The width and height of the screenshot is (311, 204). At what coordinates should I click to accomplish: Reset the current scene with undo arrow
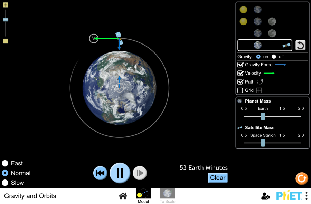point(300,45)
